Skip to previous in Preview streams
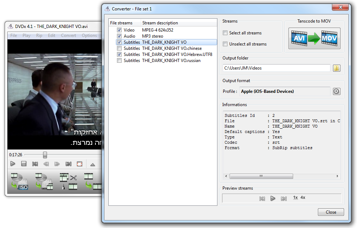This screenshot has height=228, width=357. click(262, 199)
